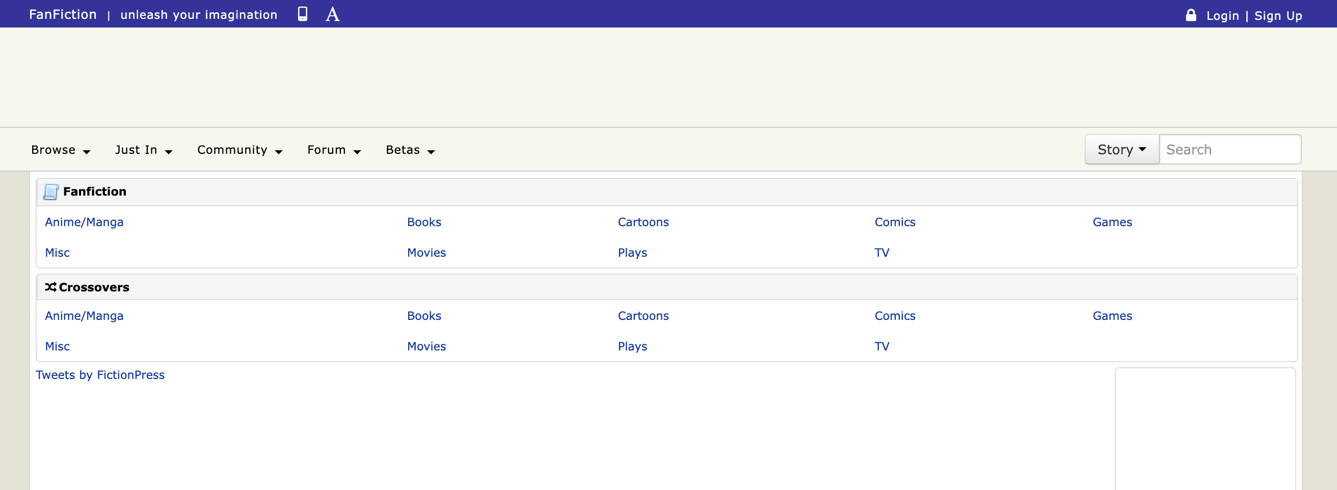
Task: Expand the Browse menu
Action: [x=61, y=149]
